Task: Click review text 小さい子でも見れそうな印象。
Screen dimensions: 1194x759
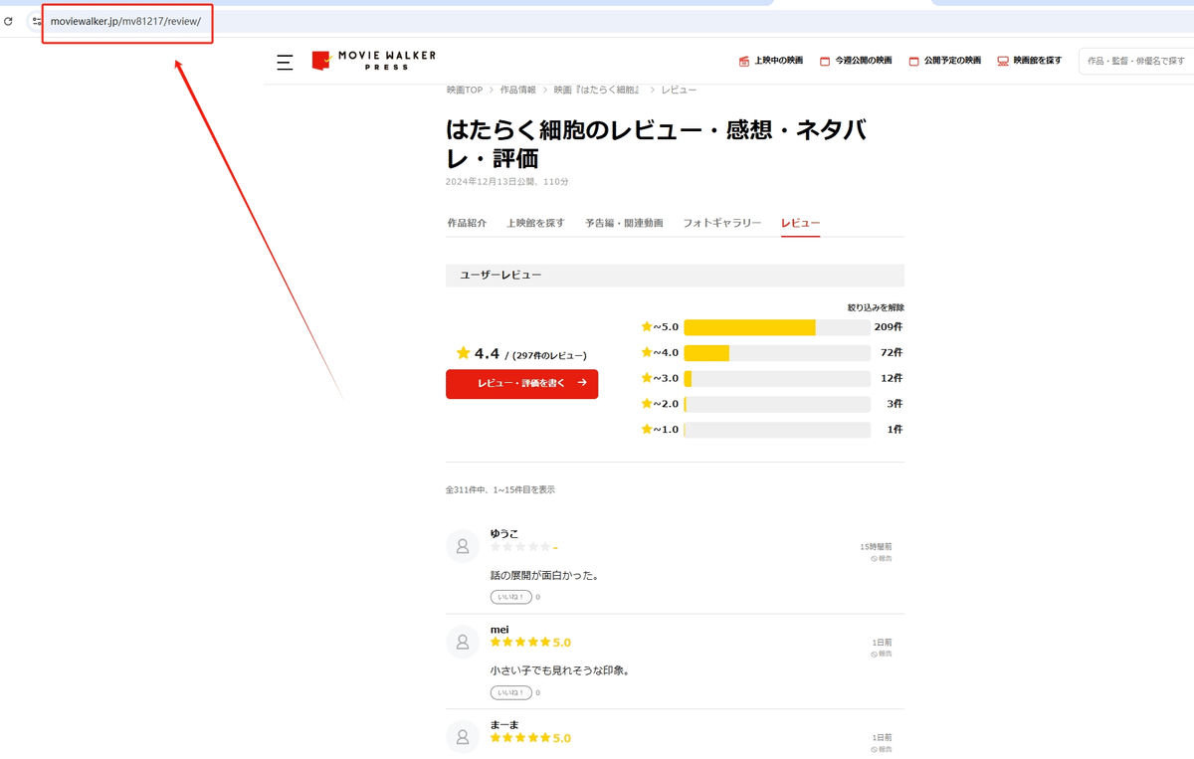Action: 560,670
